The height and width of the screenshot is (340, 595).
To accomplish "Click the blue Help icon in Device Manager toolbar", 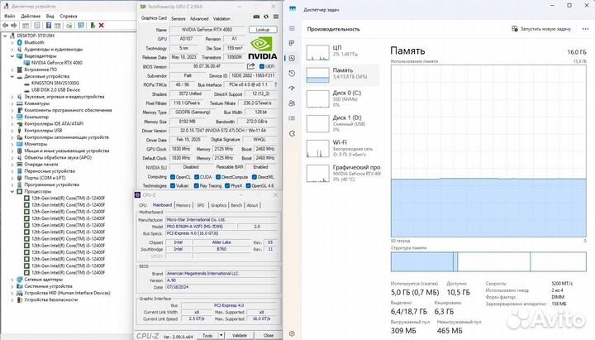I will [49, 26].
